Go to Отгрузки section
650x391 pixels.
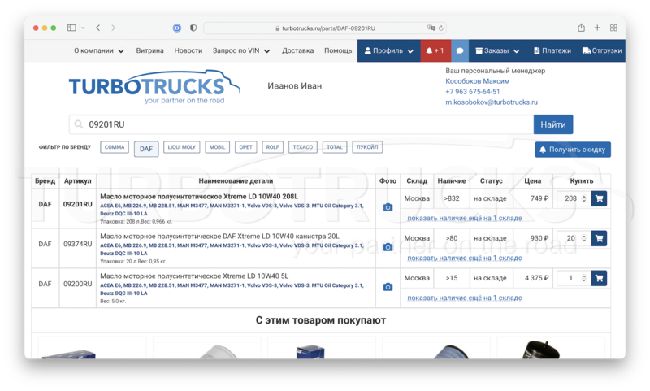point(602,50)
